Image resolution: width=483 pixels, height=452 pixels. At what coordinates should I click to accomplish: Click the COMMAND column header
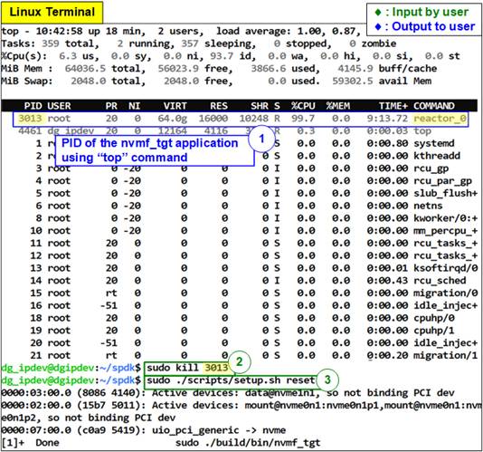point(434,106)
